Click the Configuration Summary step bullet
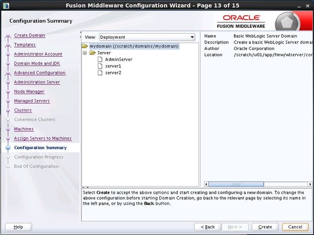The width and height of the screenshot is (314, 235). point(8,148)
